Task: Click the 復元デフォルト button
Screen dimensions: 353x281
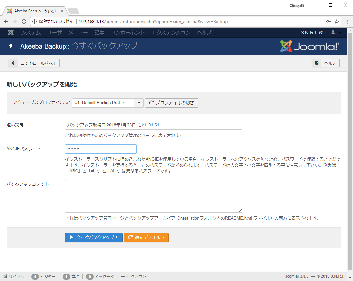Action: tap(146, 238)
